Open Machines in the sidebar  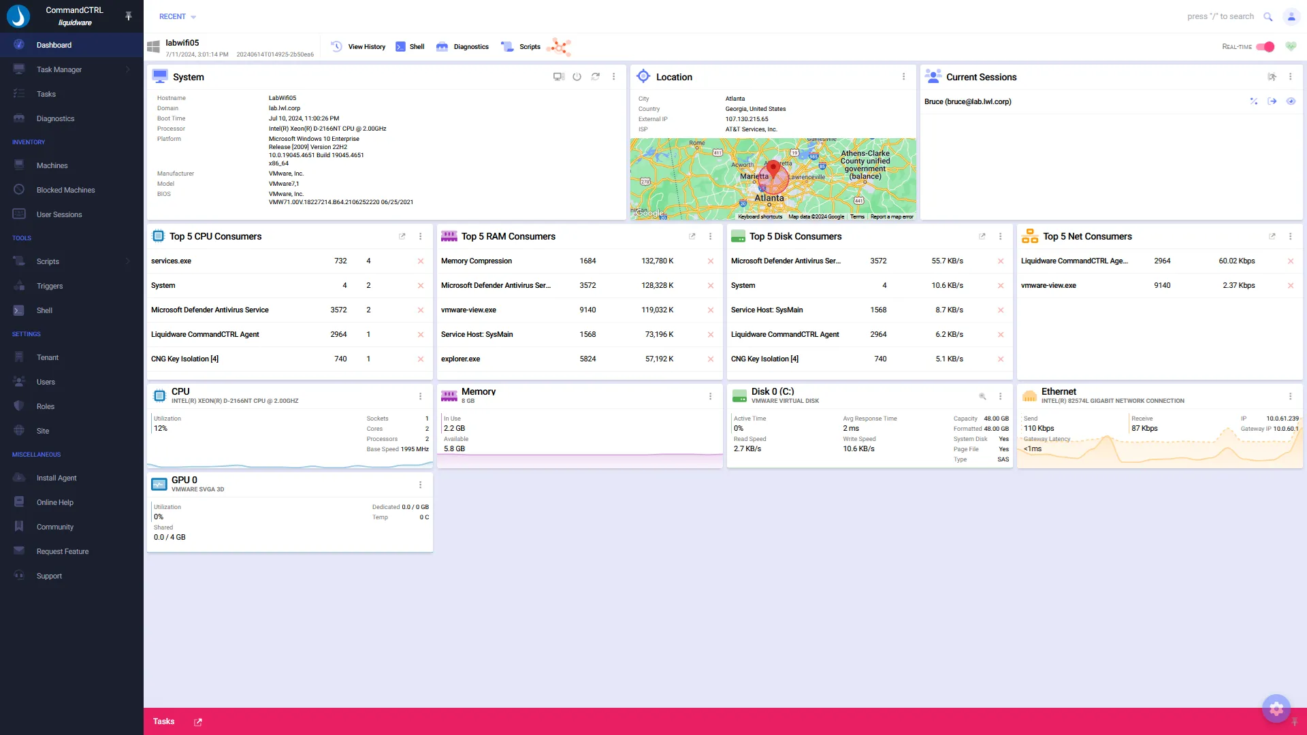click(71, 165)
